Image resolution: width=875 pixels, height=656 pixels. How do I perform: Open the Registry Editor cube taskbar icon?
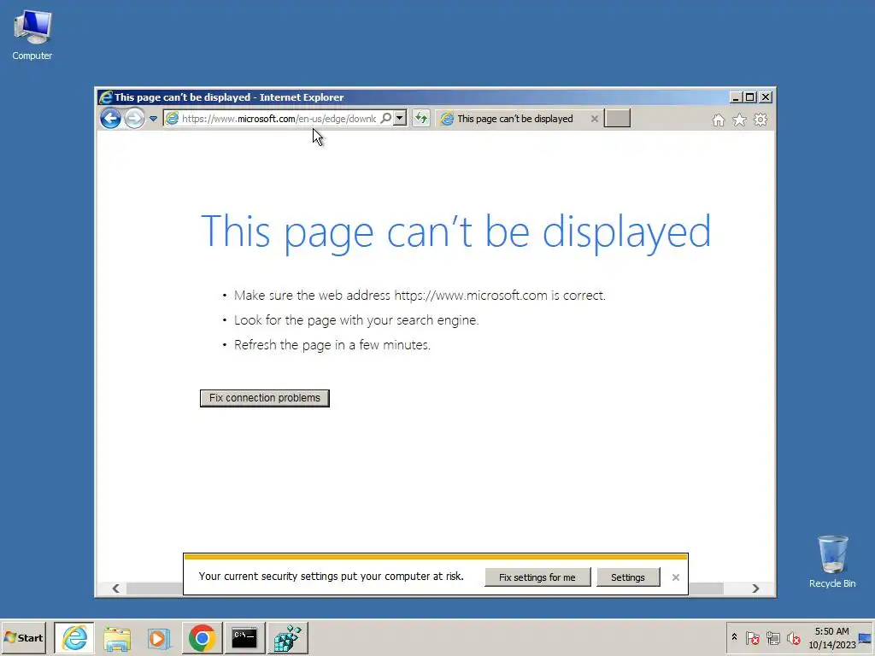pyautogui.click(x=287, y=637)
